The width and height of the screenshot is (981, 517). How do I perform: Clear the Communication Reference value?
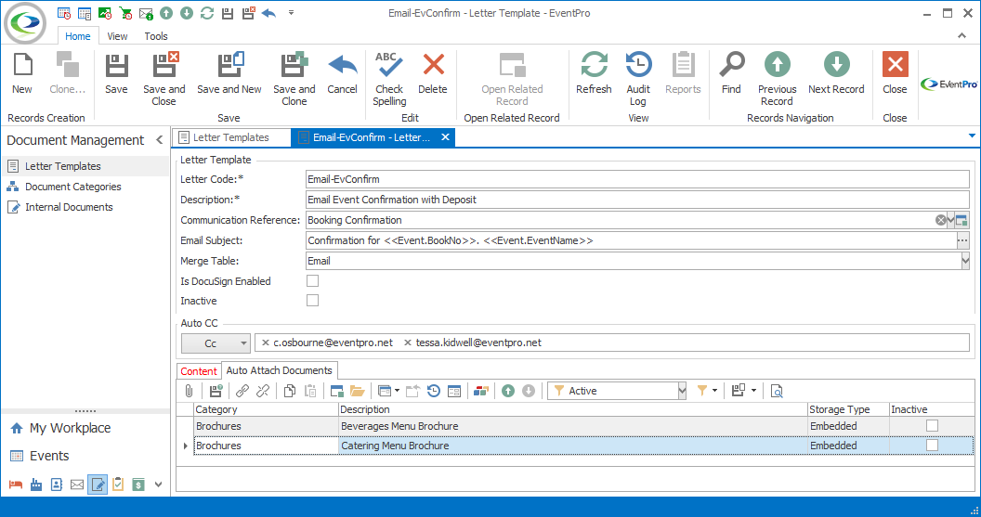(940, 220)
